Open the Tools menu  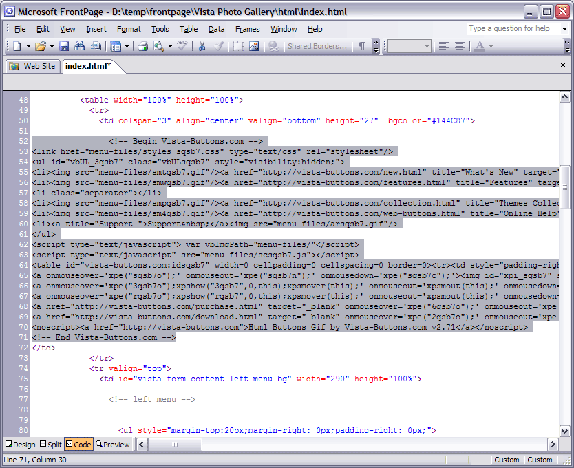160,29
